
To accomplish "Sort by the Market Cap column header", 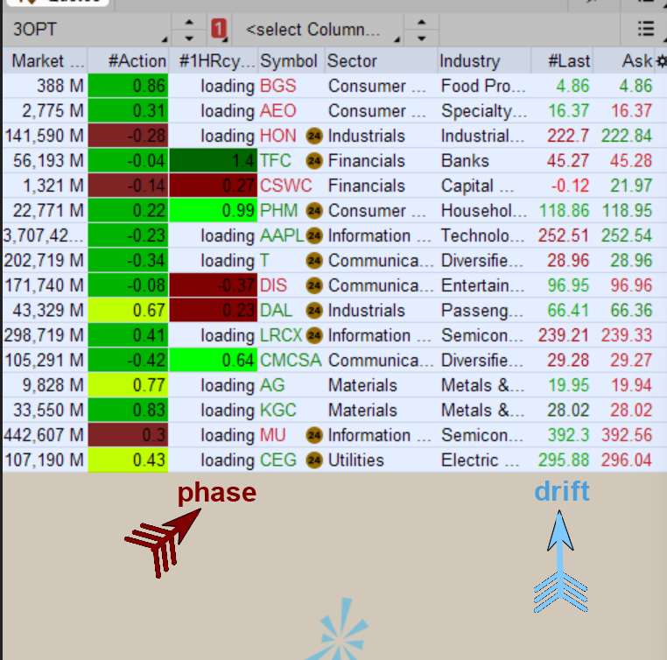I will tap(47, 61).
